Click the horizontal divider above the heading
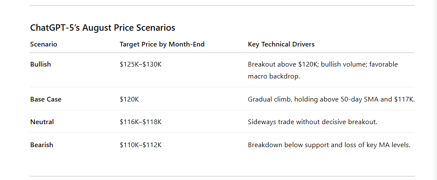This screenshot has height=180, width=437. pos(222,5)
